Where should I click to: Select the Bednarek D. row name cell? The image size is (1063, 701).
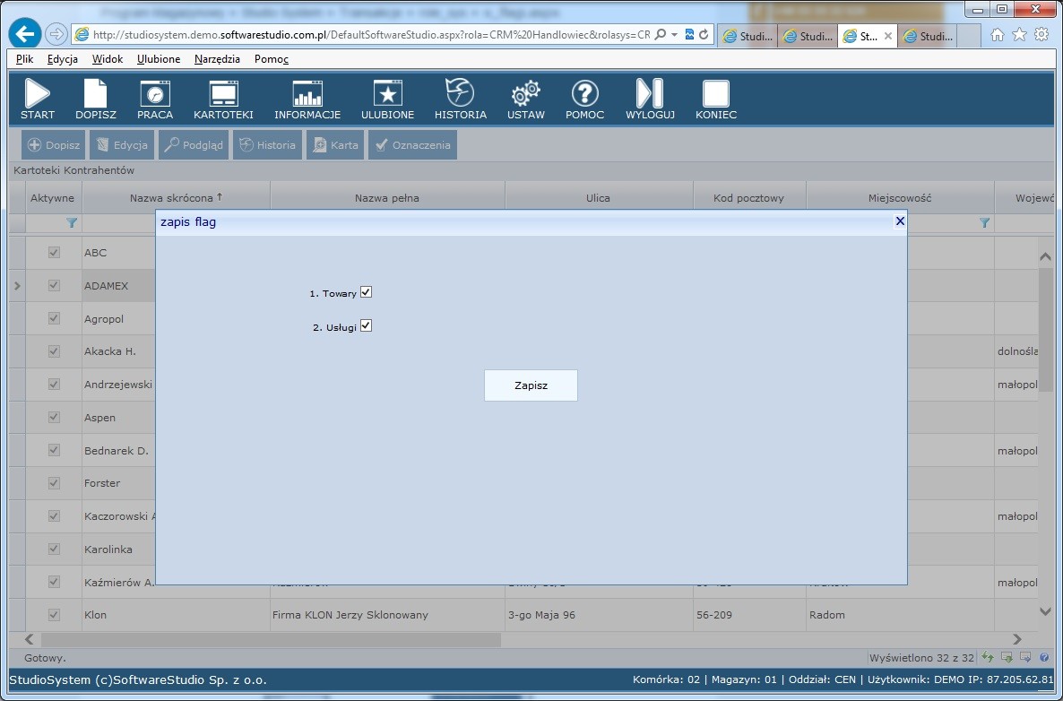click(118, 450)
